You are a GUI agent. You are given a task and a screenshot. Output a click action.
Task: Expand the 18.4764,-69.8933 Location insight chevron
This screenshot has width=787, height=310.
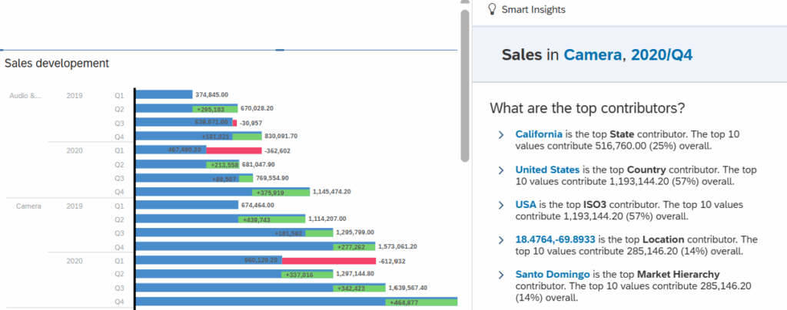[501, 240]
